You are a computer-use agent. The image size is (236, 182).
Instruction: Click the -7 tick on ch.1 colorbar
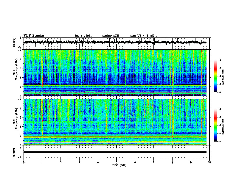click(220, 92)
